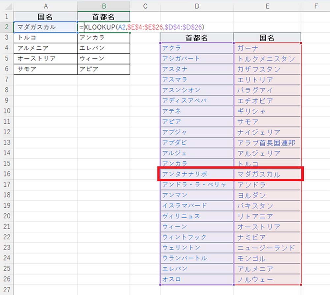Select cell パラグアイ
This screenshot has width=330, height=295.
(267, 90)
